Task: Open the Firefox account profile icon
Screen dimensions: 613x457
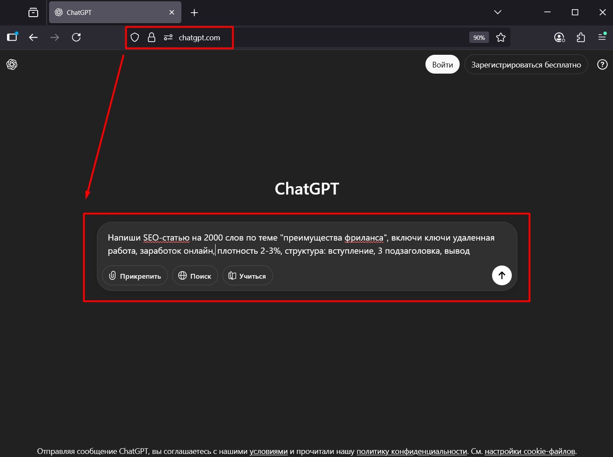Action: (559, 37)
